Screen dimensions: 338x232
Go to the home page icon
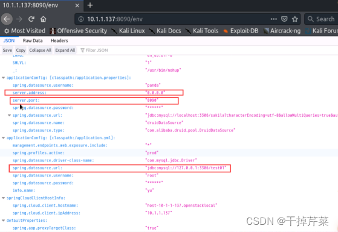tap(44, 19)
